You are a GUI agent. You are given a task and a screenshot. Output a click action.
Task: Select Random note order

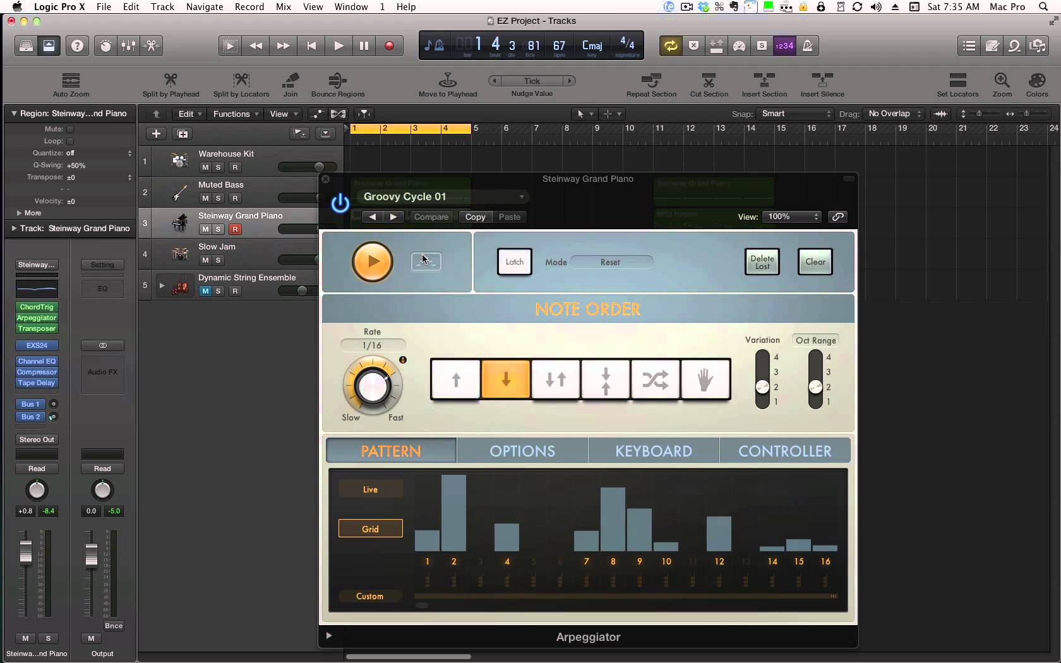tap(656, 379)
